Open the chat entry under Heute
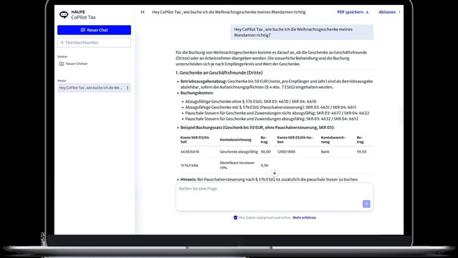The width and height of the screenshot is (458, 258). (x=94, y=87)
